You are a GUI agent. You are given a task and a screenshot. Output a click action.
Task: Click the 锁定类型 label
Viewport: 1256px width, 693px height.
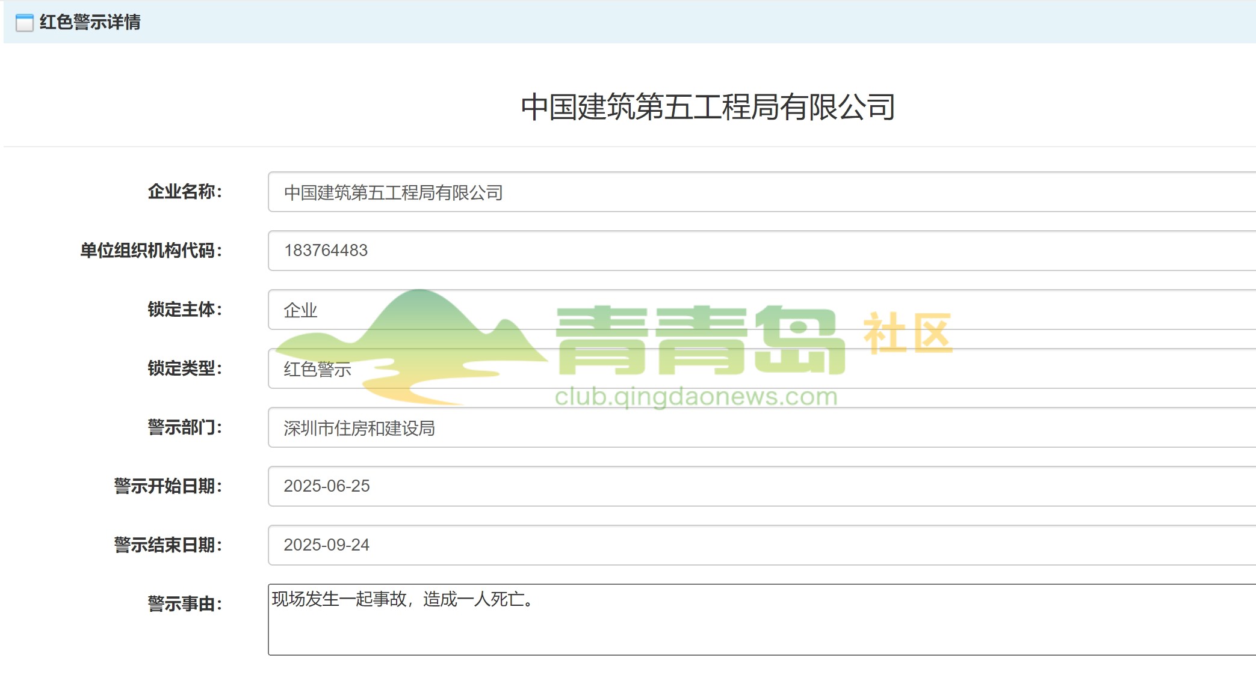(x=185, y=368)
